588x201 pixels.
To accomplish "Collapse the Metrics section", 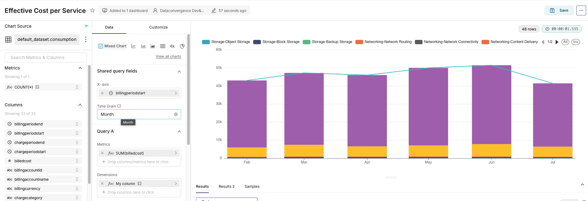I will pos(80,68).
